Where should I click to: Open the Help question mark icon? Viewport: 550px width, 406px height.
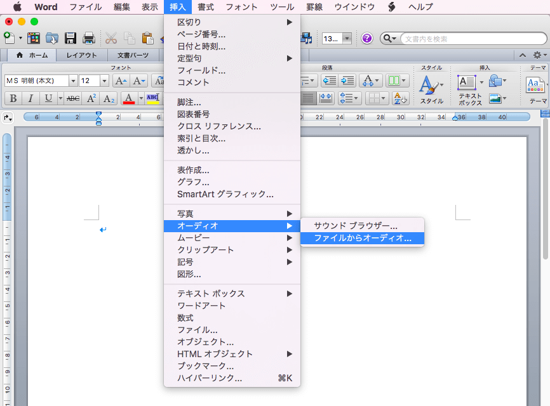point(367,38)
